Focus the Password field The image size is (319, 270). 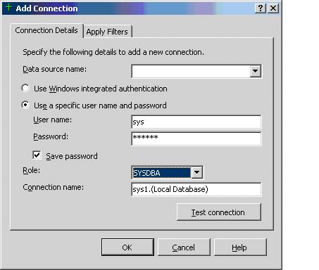196,139
